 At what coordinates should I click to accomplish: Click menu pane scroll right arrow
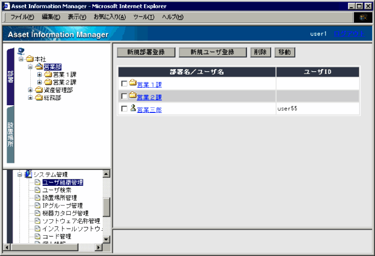pyautogui.click(x=98, y=247)
